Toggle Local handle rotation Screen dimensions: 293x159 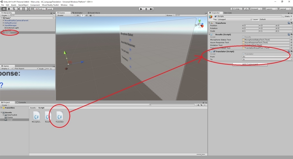tap(49, 9)
